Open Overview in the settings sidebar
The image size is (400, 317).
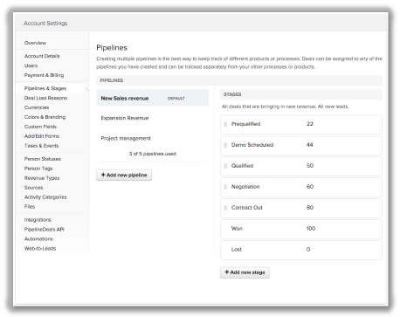click(x=35, y=43)
